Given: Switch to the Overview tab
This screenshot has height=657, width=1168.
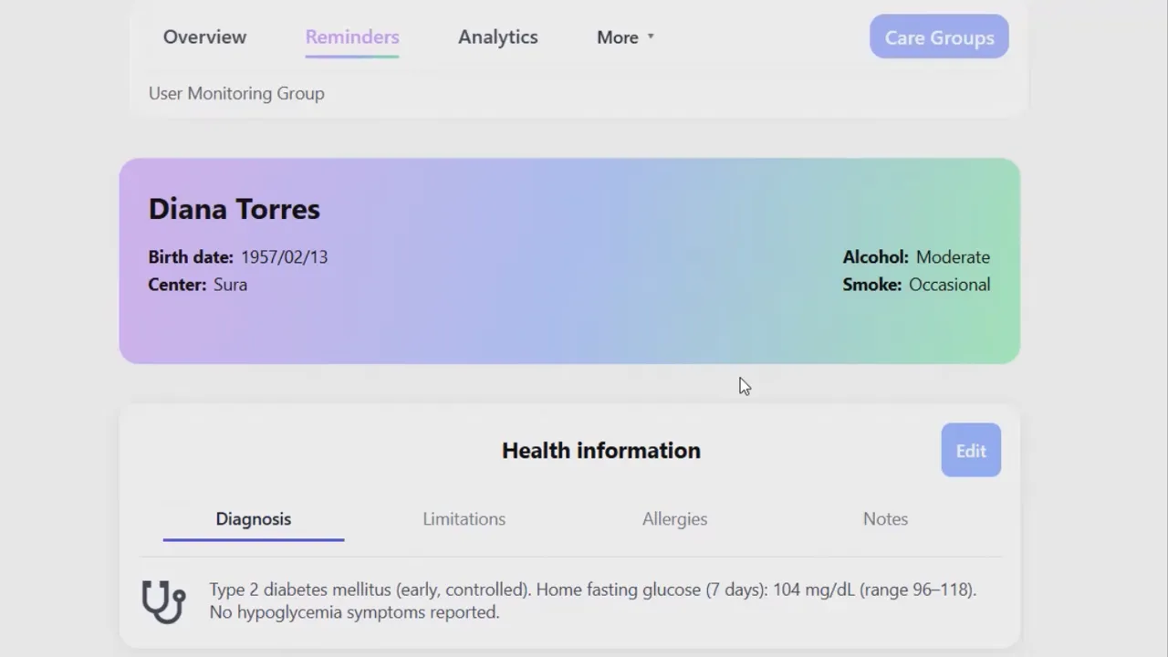Looking at the screenshot, I should pos(204,36).
